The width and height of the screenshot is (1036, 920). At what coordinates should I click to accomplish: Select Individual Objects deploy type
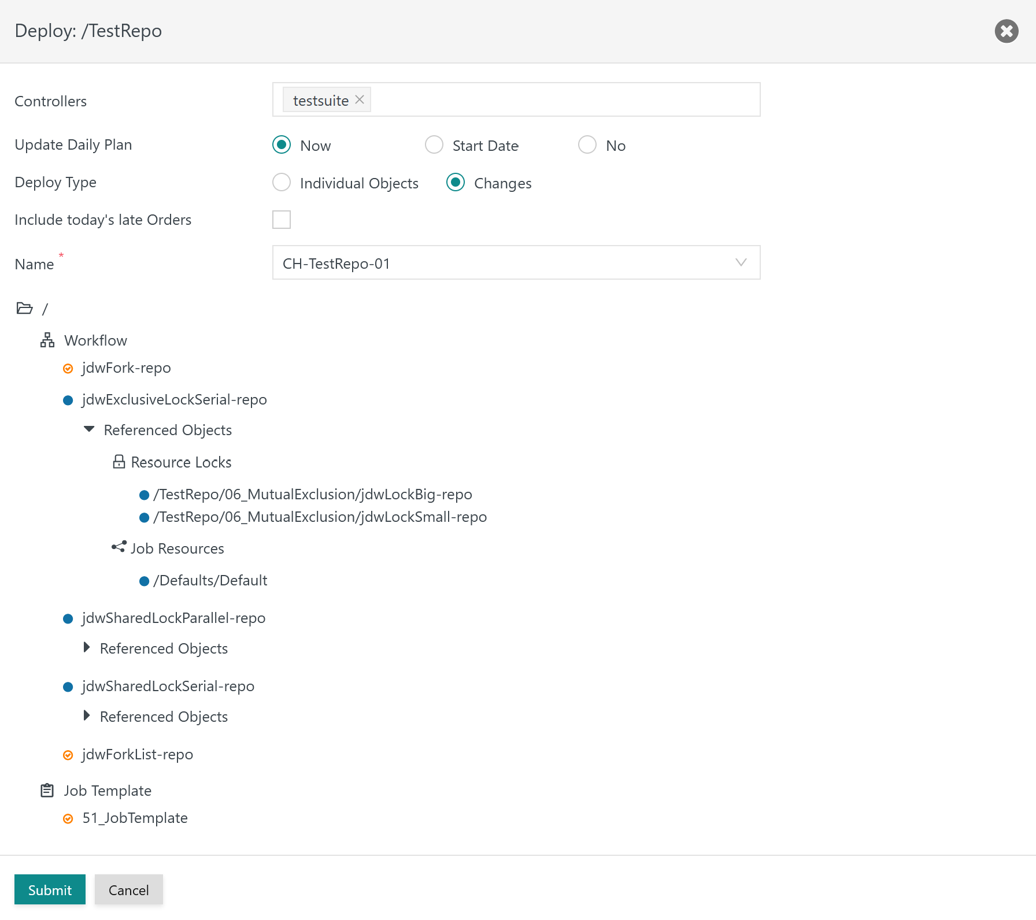tap(282, 182)
